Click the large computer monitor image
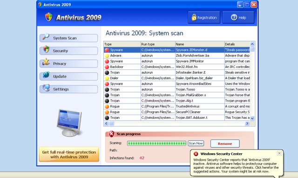This screenshot has width=298, height=178. (x=69, y=123)
